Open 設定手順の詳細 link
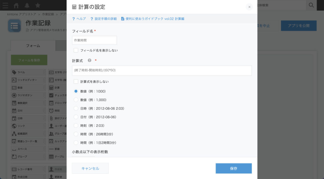Image resolution: width=324 pixels, height=179 pixels. pyautogui.click(x=103, y=19)
